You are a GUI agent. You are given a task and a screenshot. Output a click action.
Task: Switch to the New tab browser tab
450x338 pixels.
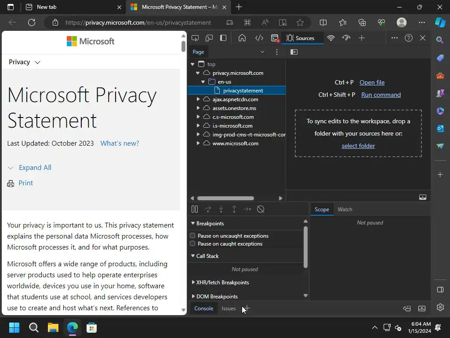[x=73, y=7]
